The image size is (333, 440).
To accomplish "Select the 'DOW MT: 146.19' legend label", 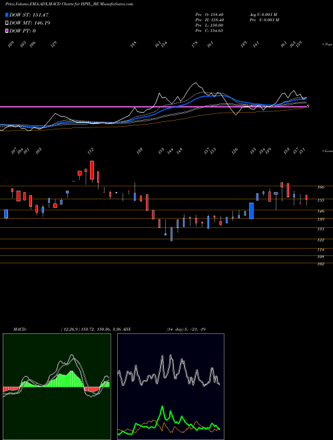I will [x=30, y=23].
